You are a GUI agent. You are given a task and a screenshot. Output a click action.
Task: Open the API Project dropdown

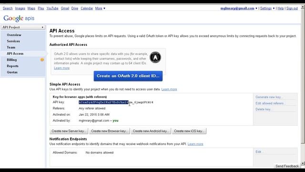tap(23, 27)
